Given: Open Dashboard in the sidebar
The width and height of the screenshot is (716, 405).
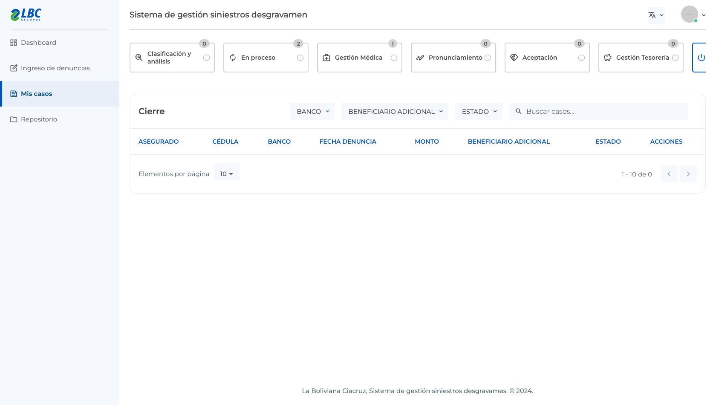Looking at the screenshot, I should coord(60,43).
